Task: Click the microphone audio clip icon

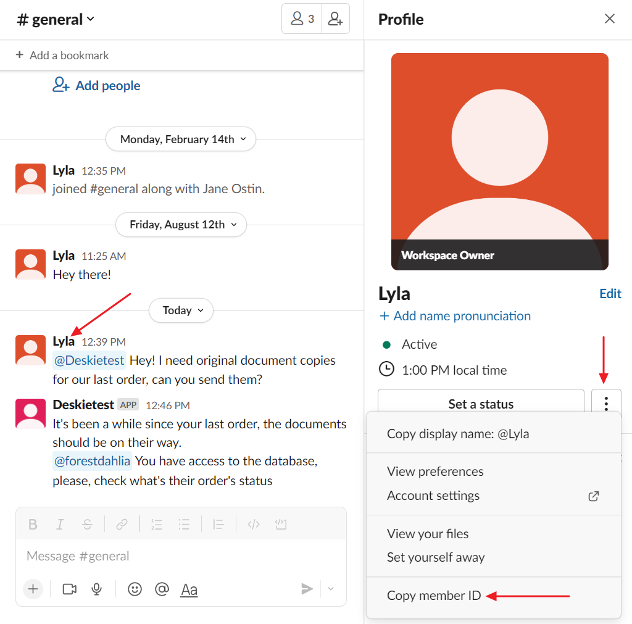Action: pyautogui.click(x=96, y=589)
